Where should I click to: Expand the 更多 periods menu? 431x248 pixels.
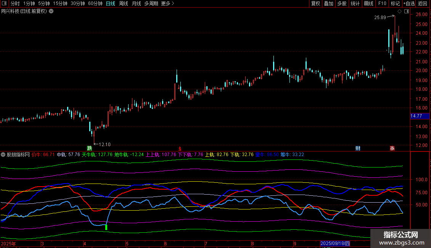click(x=167, y=3)
